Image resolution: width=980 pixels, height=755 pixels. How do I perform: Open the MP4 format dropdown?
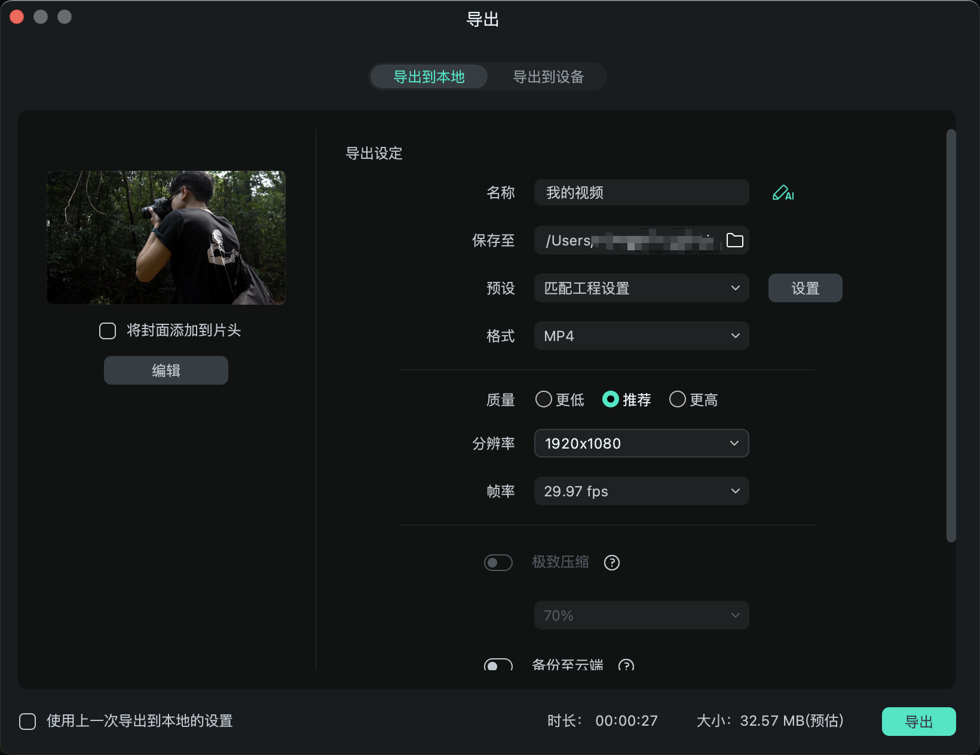click(641, 336)
